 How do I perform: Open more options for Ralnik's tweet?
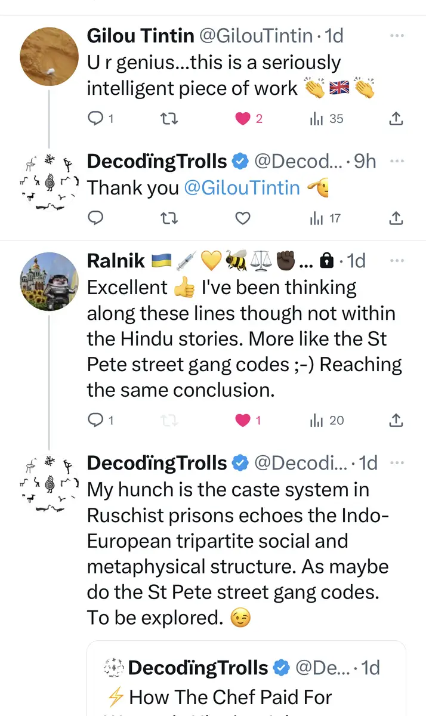point(396,261)
